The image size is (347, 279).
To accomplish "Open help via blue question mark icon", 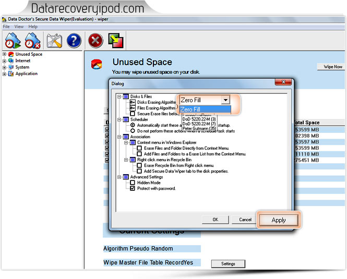I will click(x=74, y=41).
